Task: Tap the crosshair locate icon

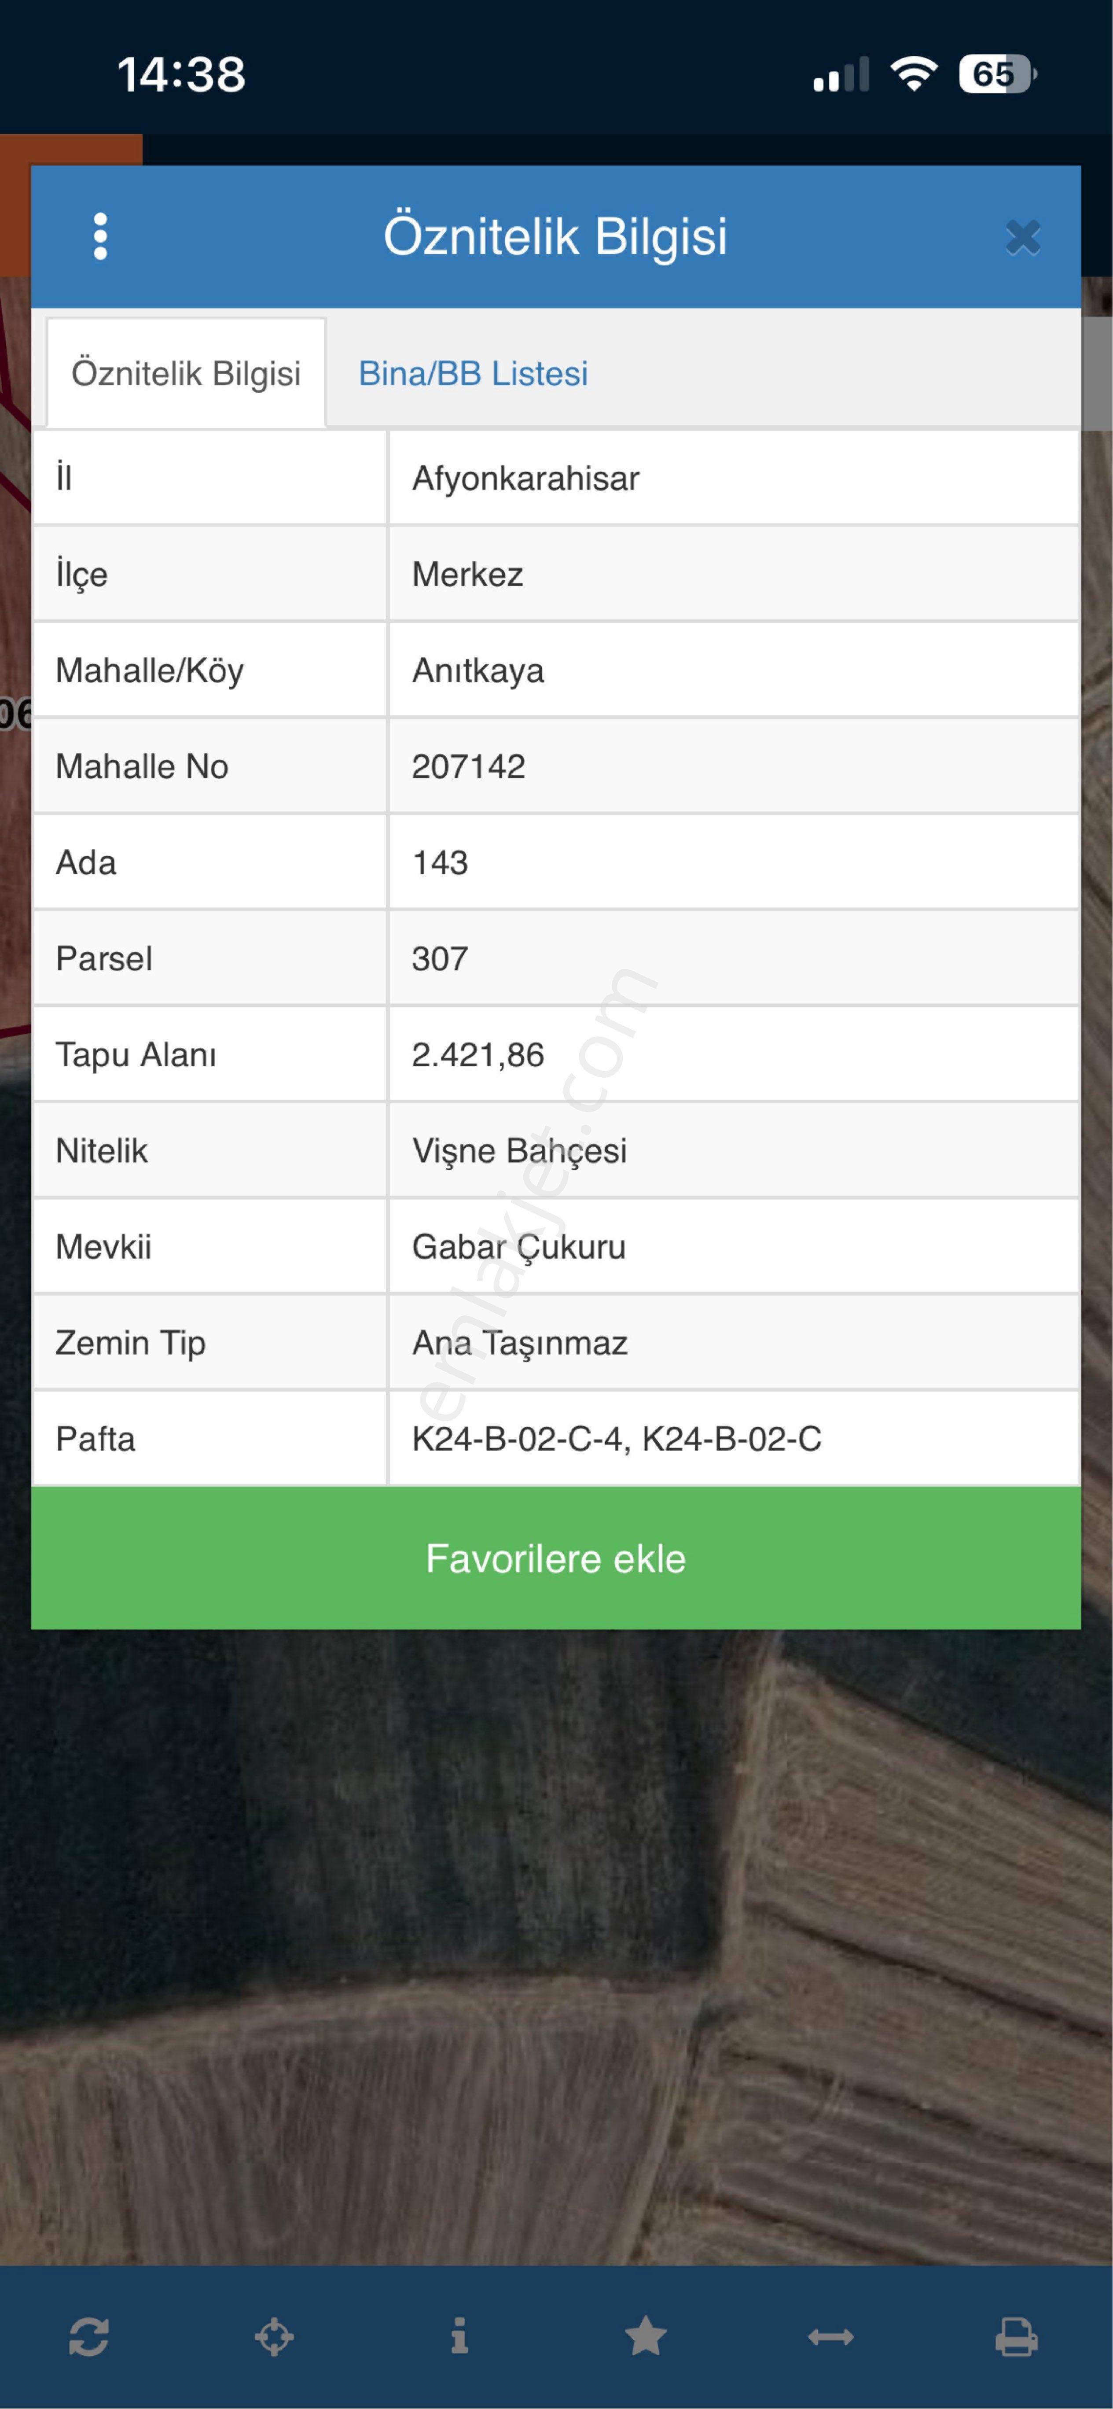Action: point(274,2337)
